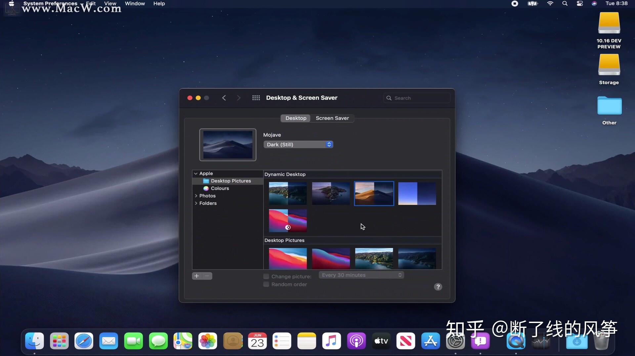This screenshot has height=356, width=635.
Task: Open Spotlight search in menu bar
Action: pos(565,4)
